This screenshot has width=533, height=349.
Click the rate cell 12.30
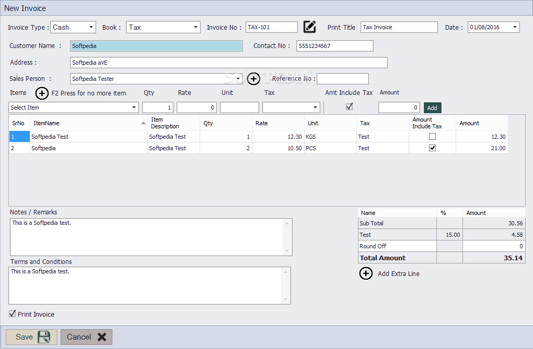[278, 137]
